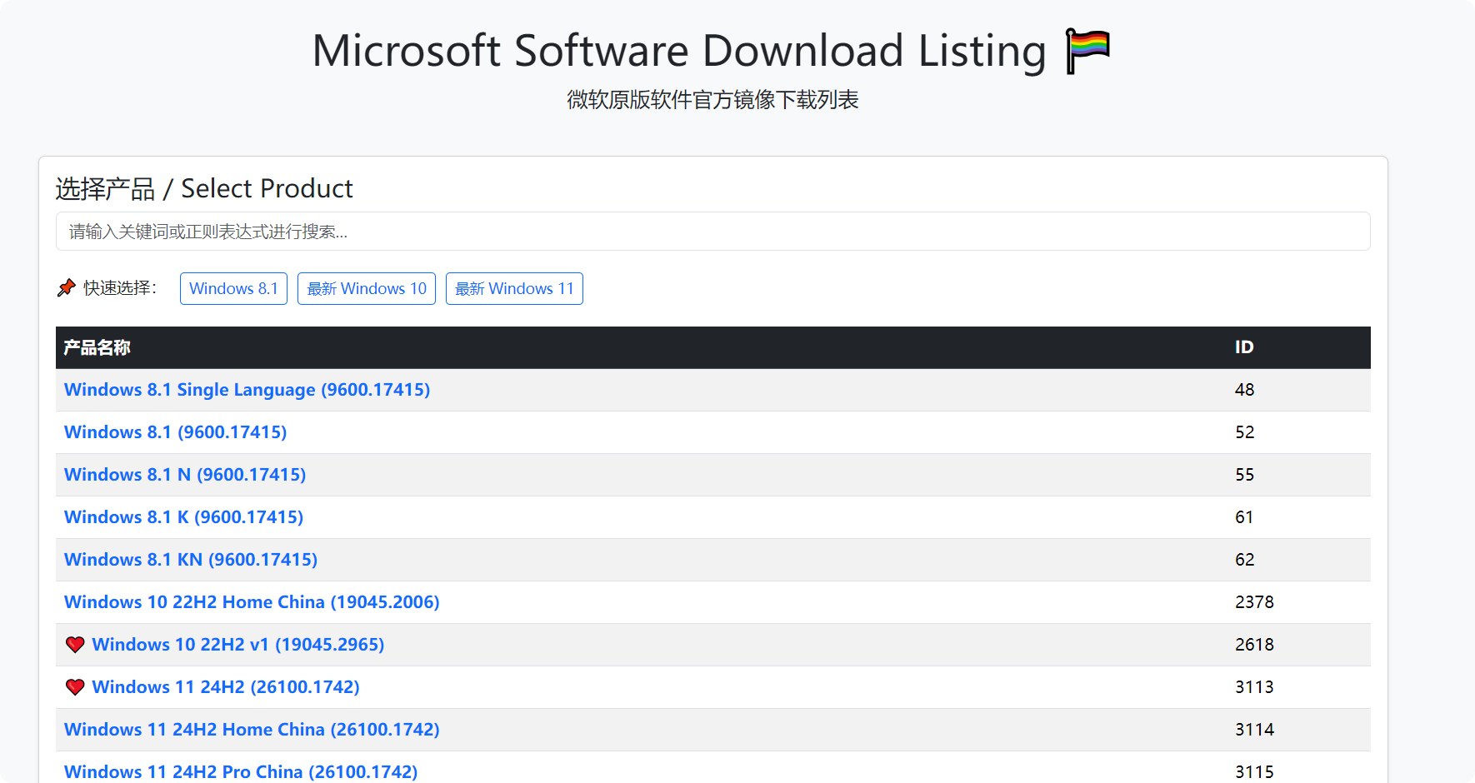Open Windows 8.1 Single Language (9600.17415)

point(247,390)
